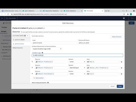The height and width of the screenshot is (102, 136).
Task: Click the Delete Outcome button
Action: [x=117, y=37]
